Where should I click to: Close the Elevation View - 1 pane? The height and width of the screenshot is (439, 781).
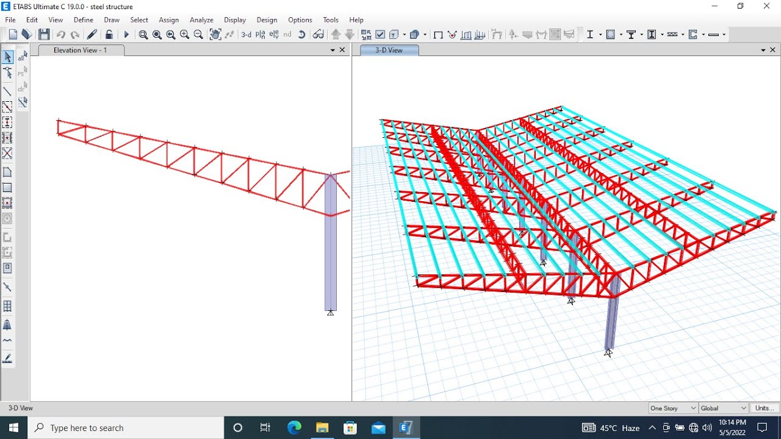click(342, 50)
